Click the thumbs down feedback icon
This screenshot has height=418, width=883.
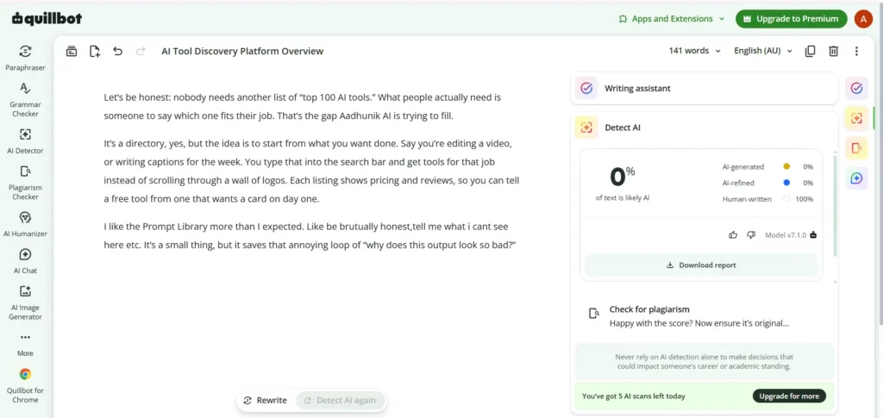click(x=751, y=234)
